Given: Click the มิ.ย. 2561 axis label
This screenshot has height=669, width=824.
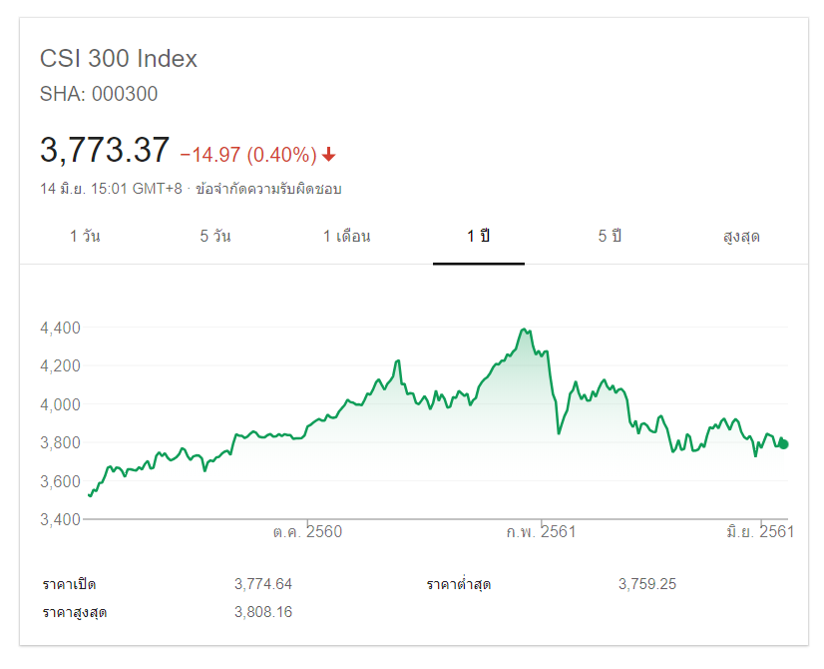Looking at the screenshot, I should pos(759,531).
